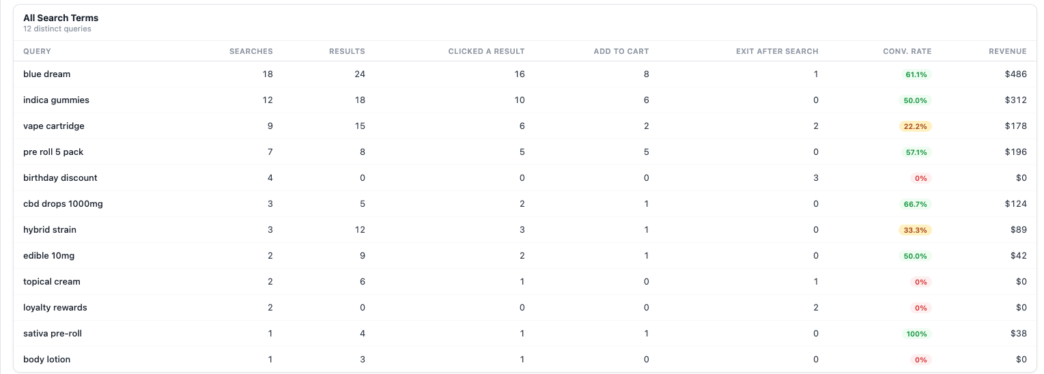Click vape cartridge results count 15
Screen dimensions: 1044x374
[360, 126]
